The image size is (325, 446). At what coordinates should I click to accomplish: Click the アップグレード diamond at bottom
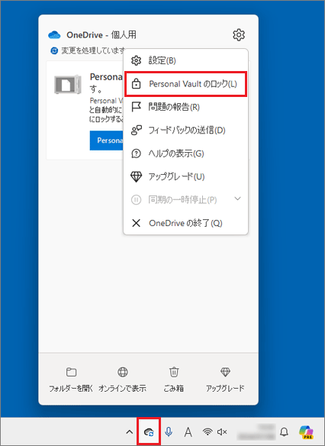coord(225,380)
